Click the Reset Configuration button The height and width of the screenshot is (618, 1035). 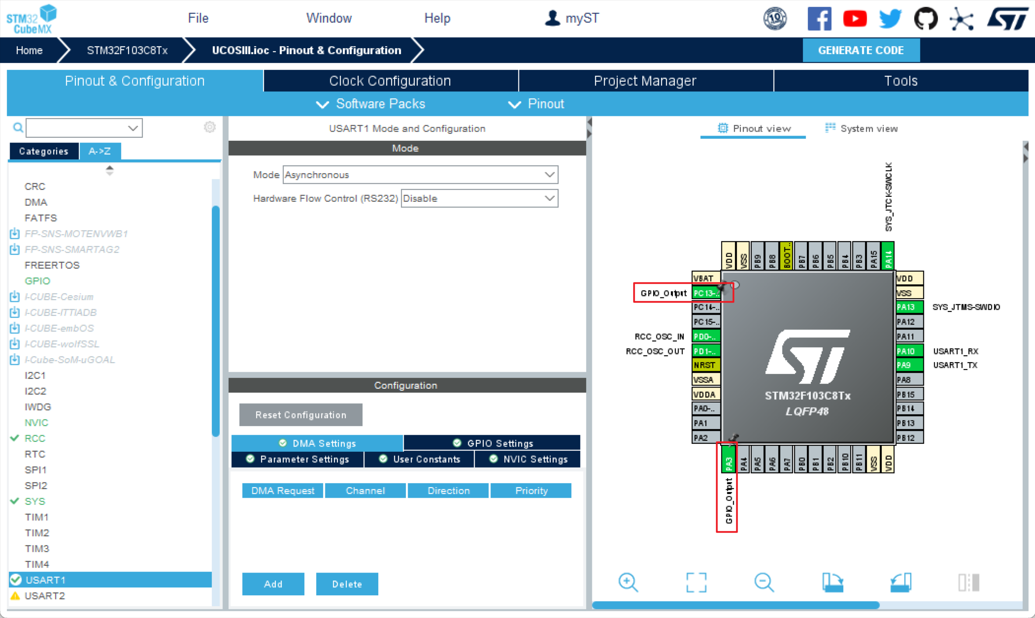[x=301, y=415]
